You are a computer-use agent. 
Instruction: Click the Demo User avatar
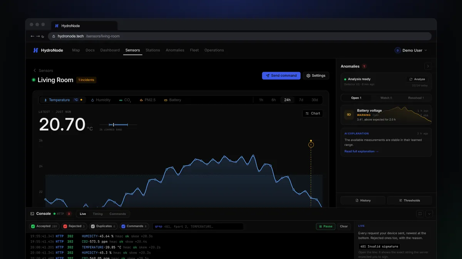tap(398, 50)
